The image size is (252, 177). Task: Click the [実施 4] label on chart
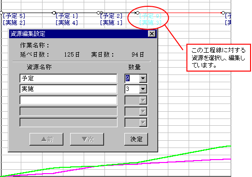(67, 23)
